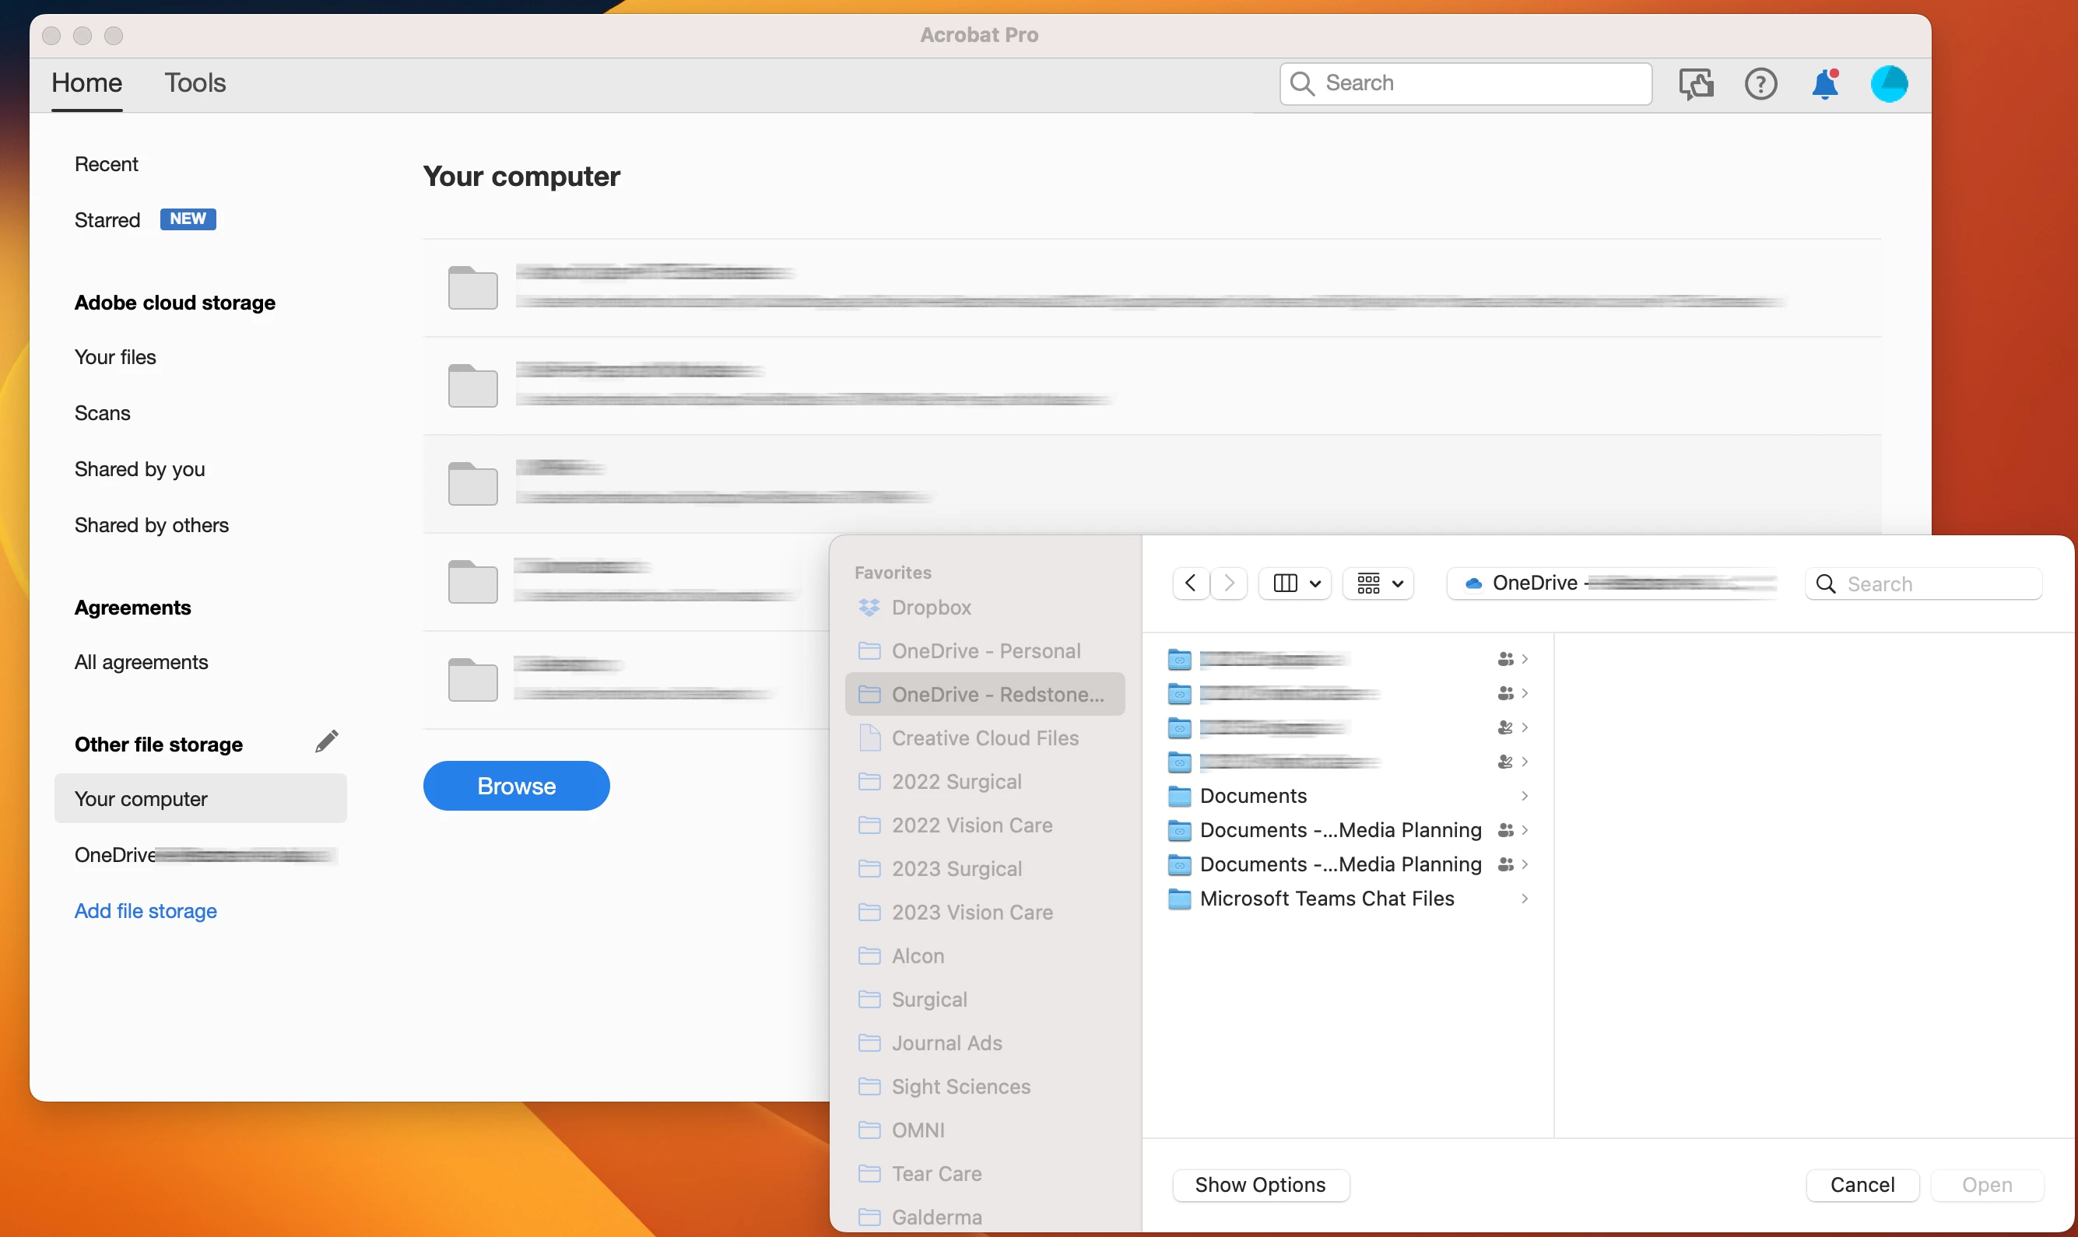2078x1237 pixels.
Task: Open the grouping options dropdown
Action: pos(1379,583)
